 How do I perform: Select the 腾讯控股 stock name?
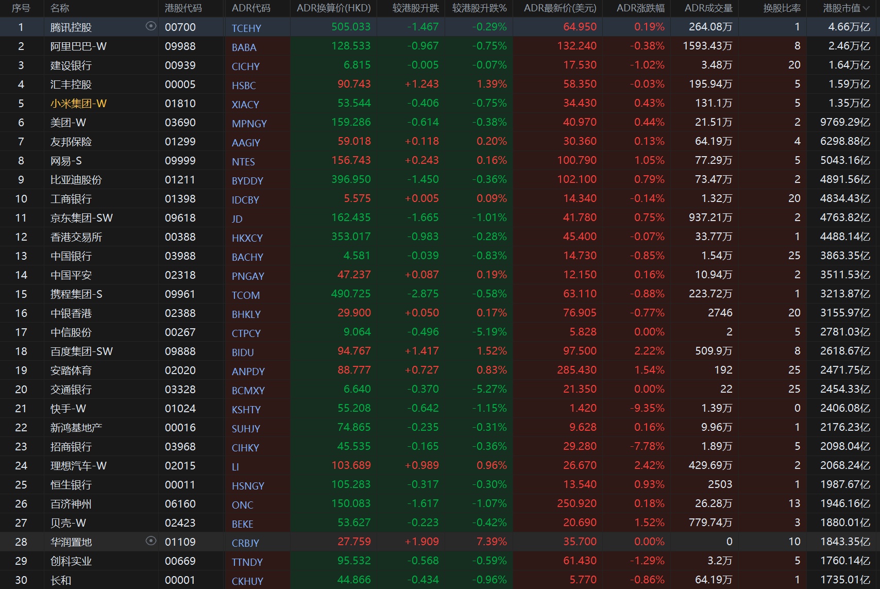coord(71,27)
